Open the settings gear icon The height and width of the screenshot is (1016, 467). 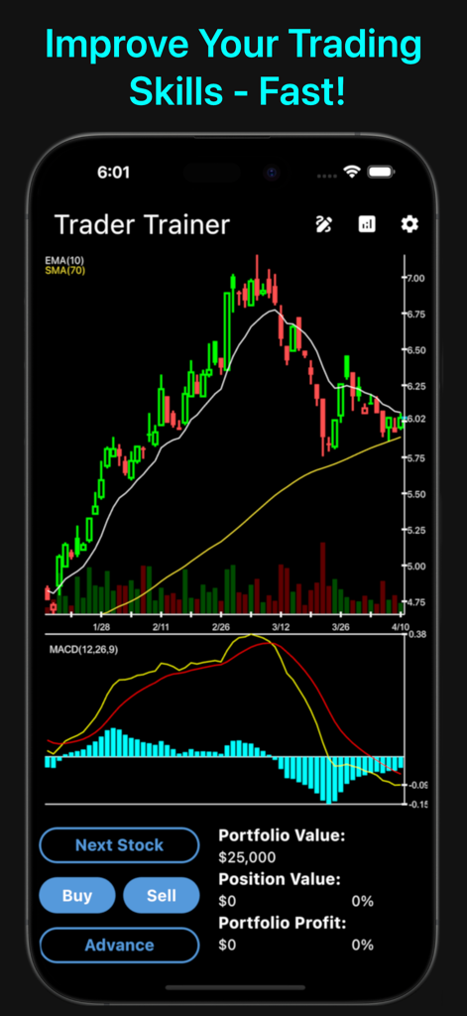pos(409,224)
